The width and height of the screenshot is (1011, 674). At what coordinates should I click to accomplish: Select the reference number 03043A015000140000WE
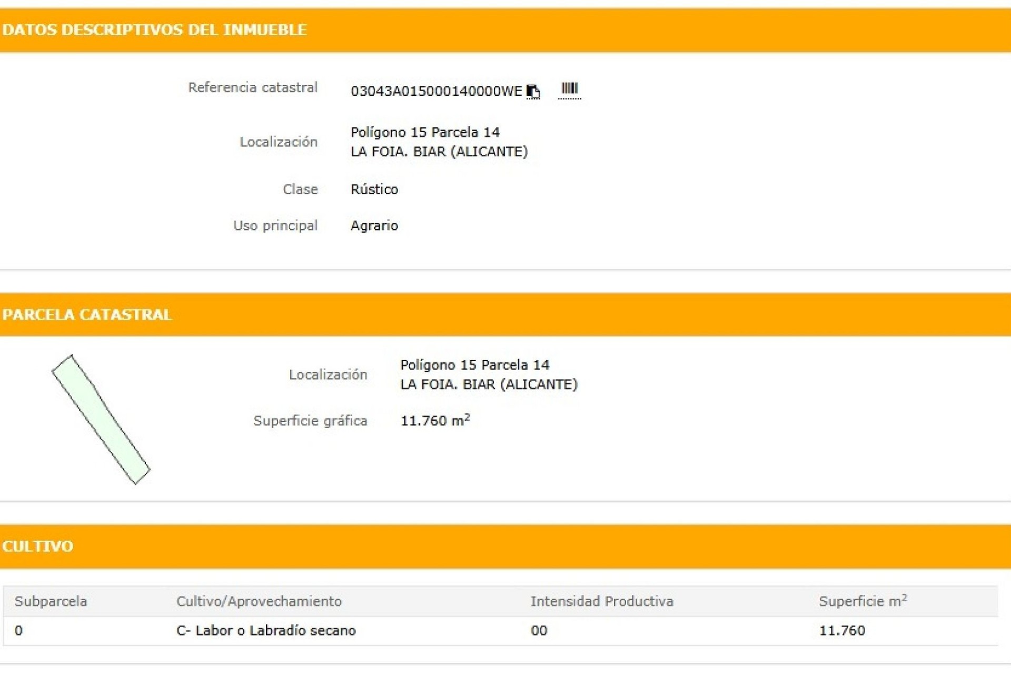436,91
